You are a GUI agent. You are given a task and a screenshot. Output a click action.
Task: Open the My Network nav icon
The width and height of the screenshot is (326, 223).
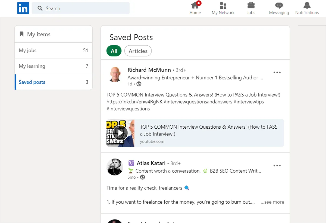[223, 5]
